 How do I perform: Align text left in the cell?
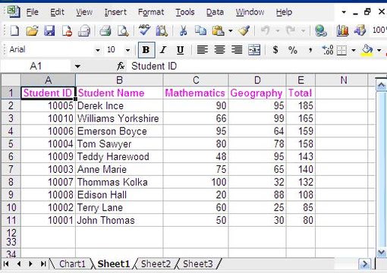tap(203, 50)
